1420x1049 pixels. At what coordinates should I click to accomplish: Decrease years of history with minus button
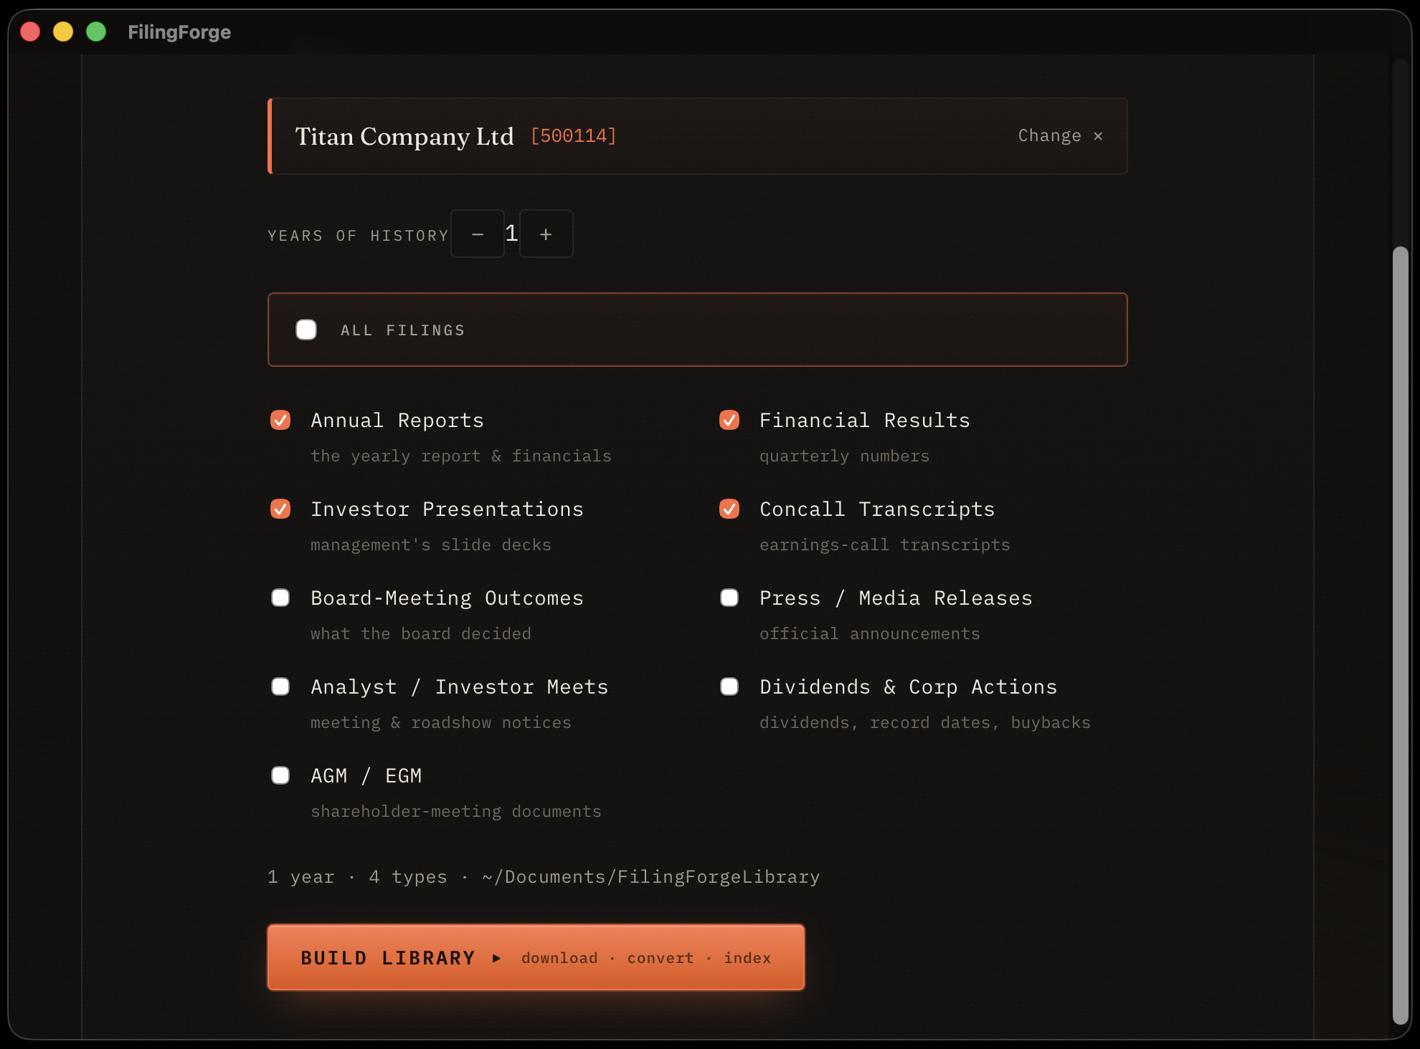(478, 234)
